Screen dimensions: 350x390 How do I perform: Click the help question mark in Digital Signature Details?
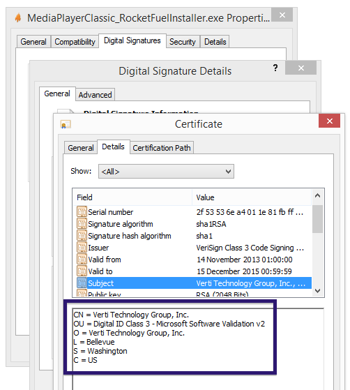point(275,68)
